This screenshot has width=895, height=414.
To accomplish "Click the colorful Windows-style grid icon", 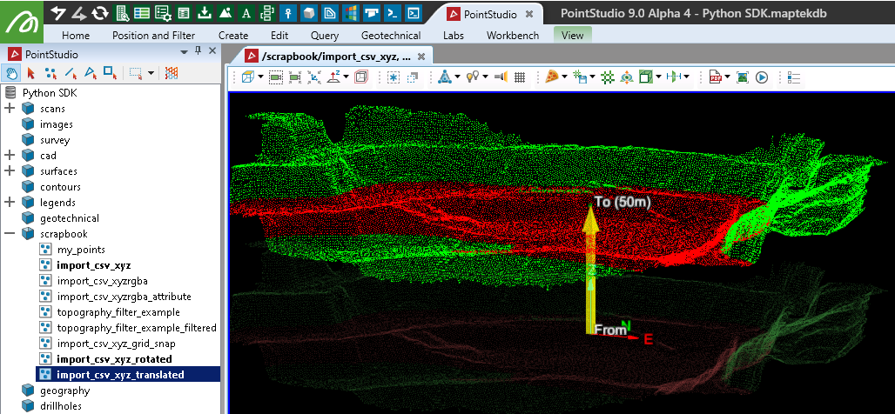I will click(x=350, y=13).
